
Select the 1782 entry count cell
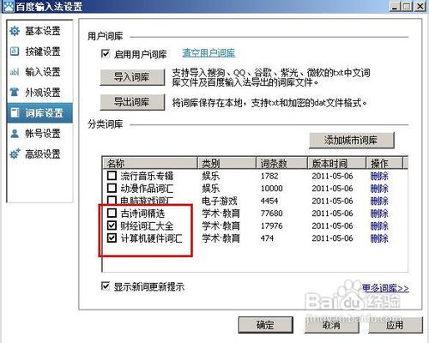pyautogui.click(x=269, y=176)
